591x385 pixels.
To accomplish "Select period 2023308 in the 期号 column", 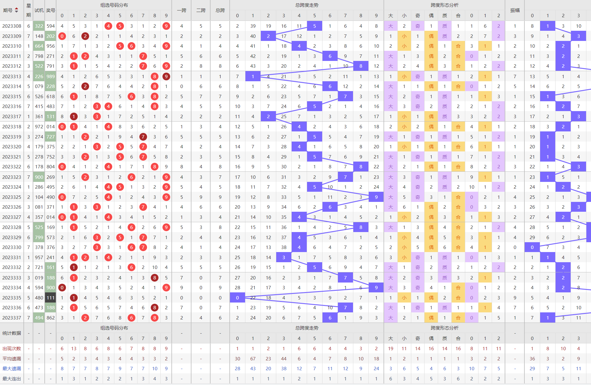I will pyautogui.click(x=12, y=26).
